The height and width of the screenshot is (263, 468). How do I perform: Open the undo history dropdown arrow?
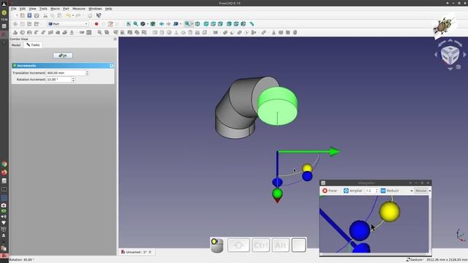(73, 15)
